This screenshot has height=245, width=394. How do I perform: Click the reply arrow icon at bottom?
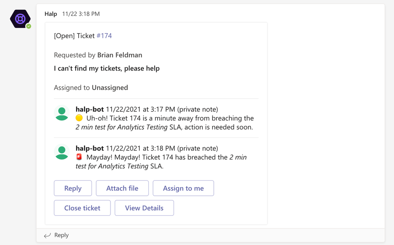point(47,236)
